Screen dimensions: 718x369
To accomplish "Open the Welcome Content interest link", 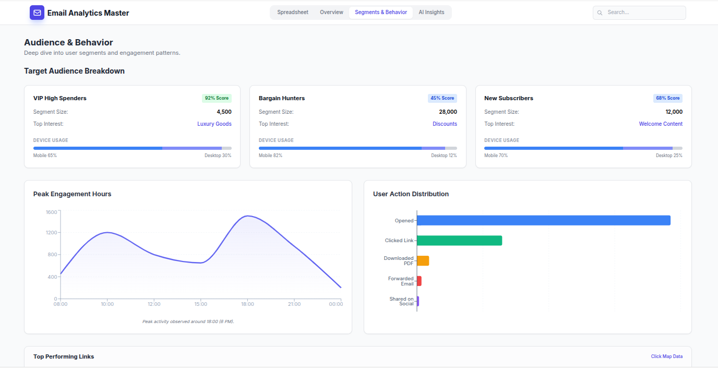I will click(x=660, y=124).
